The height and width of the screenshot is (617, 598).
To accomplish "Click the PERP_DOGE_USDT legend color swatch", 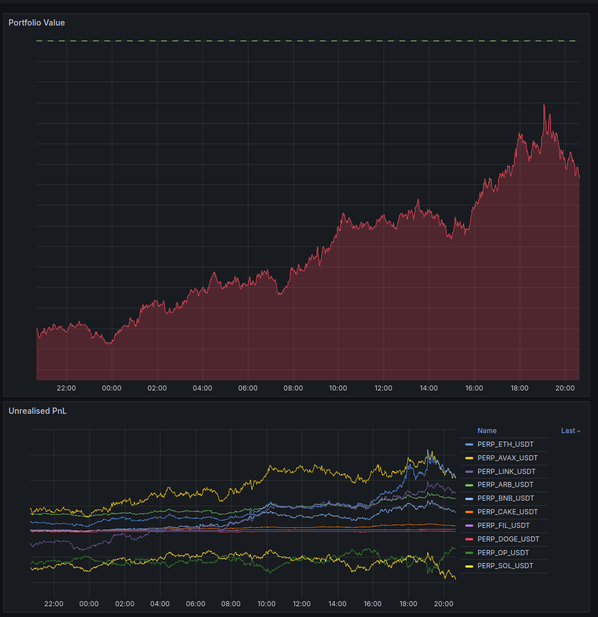I will click(x=469, y=539).
